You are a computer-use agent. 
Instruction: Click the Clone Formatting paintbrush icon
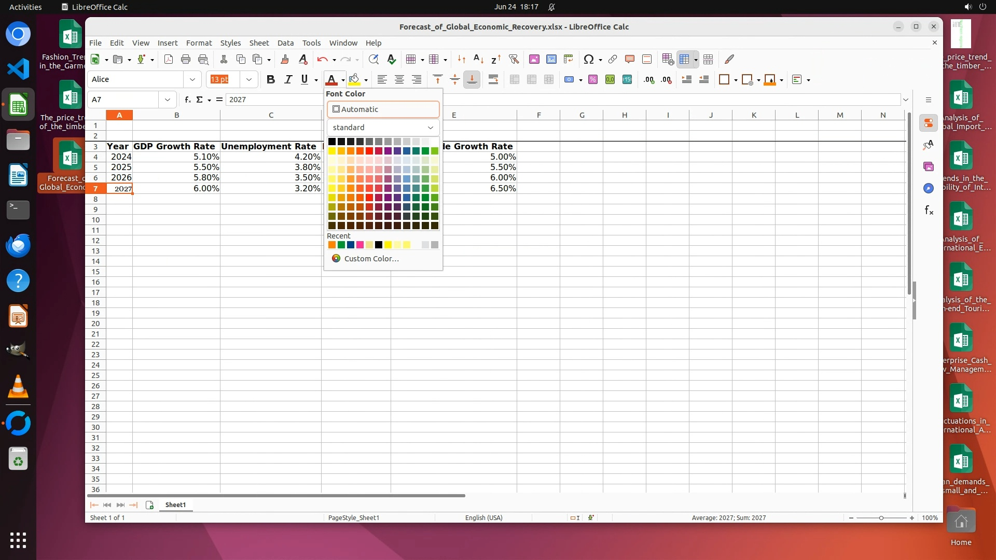284,59
